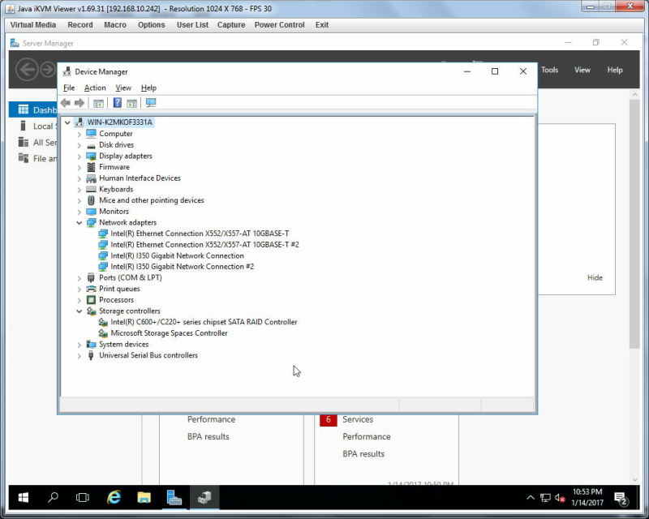Select the Keyboards icon in device tree
Image resolution: width=649 pixels, height=519 pixels.
(x=91, y=189)
